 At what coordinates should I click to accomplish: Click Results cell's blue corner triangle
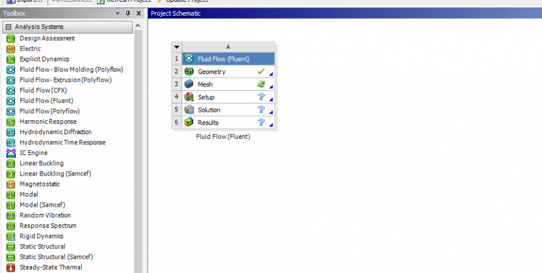coord(271,124)
